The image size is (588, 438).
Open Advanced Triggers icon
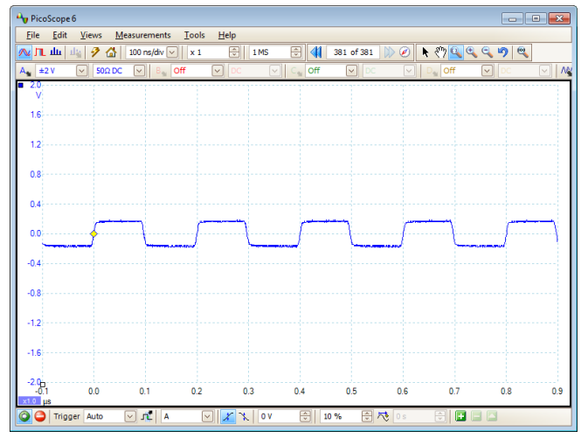pos(147,416)
